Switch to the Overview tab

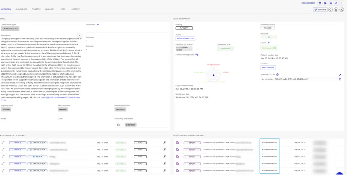(x=6, y=9)
